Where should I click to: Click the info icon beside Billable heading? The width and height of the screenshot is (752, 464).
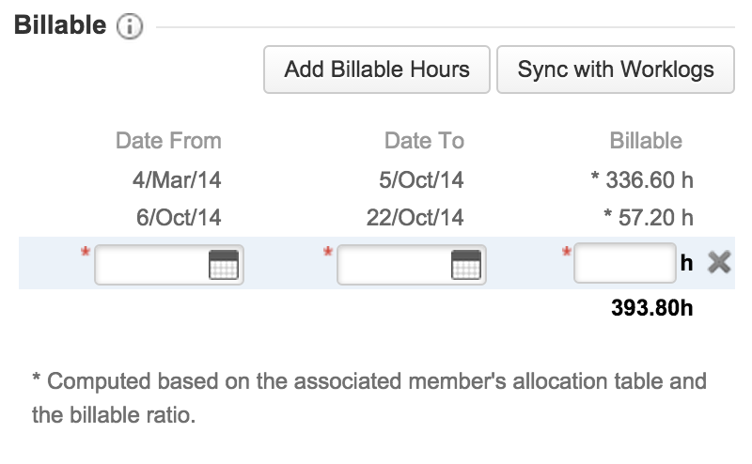(129, 27)
